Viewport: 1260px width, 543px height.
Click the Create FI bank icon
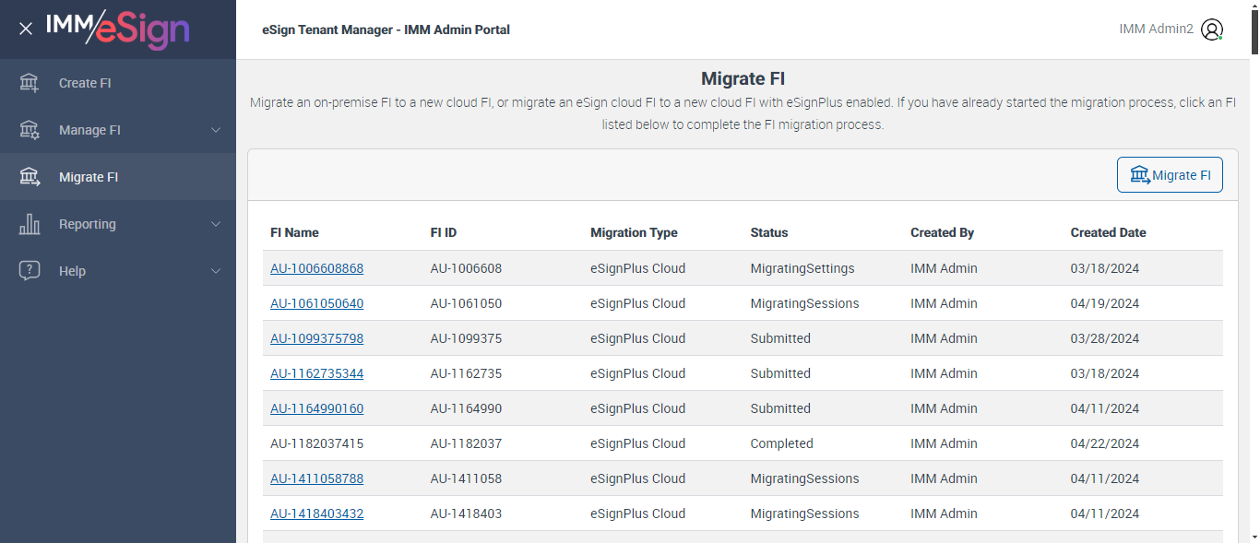pyautogui.click(x=30, y=83)
